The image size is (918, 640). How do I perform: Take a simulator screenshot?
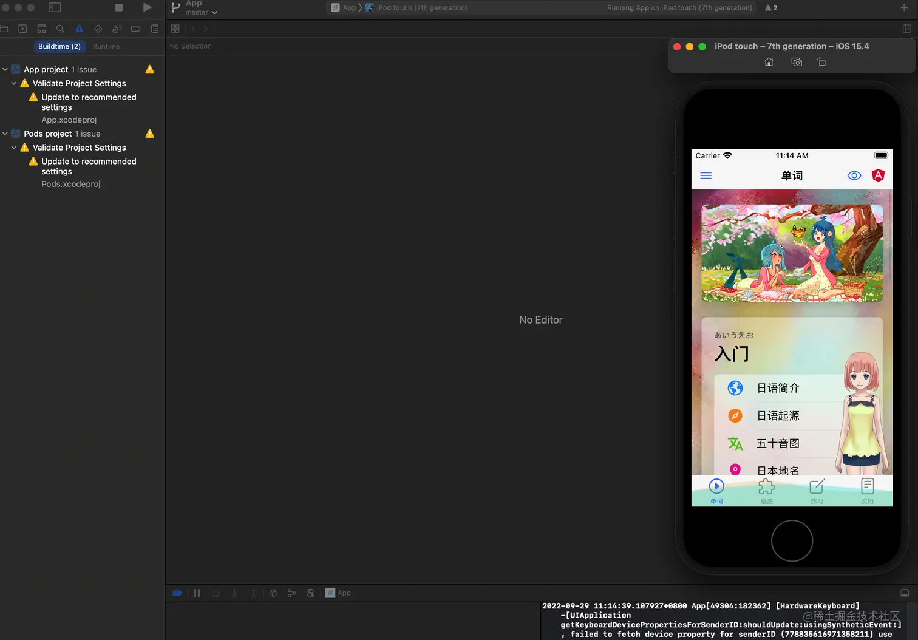click(797, 62)
